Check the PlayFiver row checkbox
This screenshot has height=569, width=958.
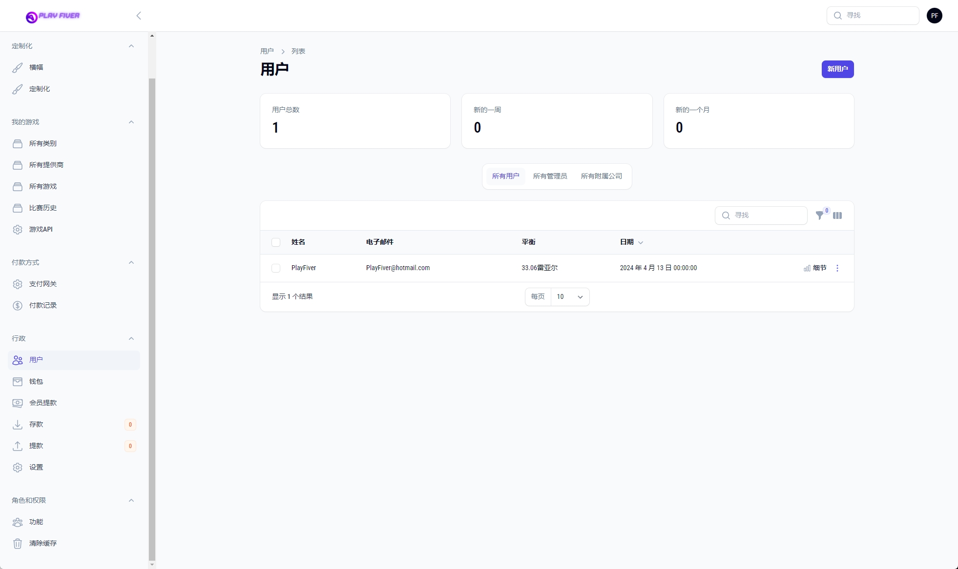[x=276, y=268]
